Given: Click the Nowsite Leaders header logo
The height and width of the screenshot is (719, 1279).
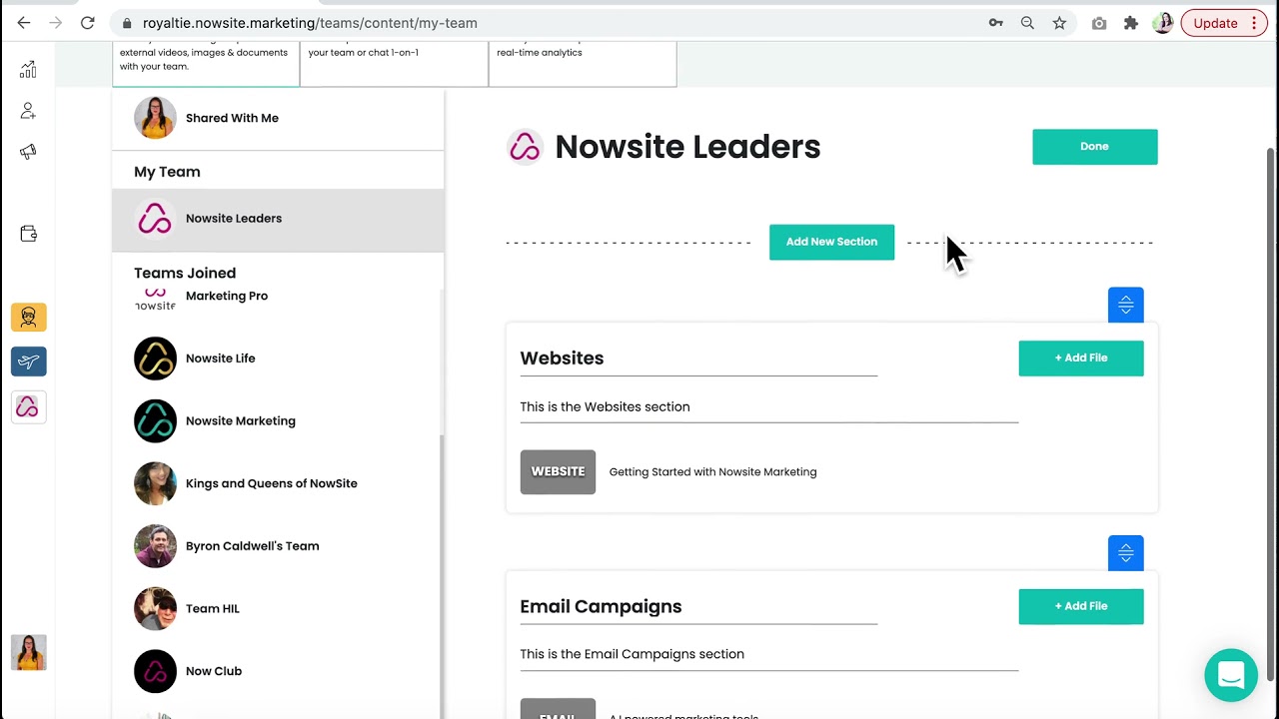Looking at the screenshot, I should click(525, 147).
